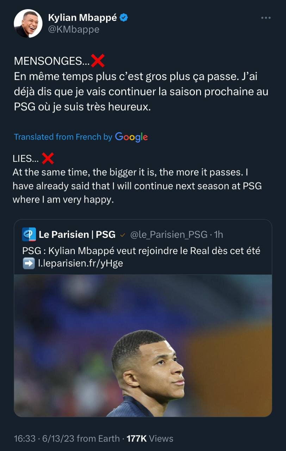Click the blue arrow emoji in quoted tweet
The height and width of the screenshot is (451, 286).
[28, 263]
